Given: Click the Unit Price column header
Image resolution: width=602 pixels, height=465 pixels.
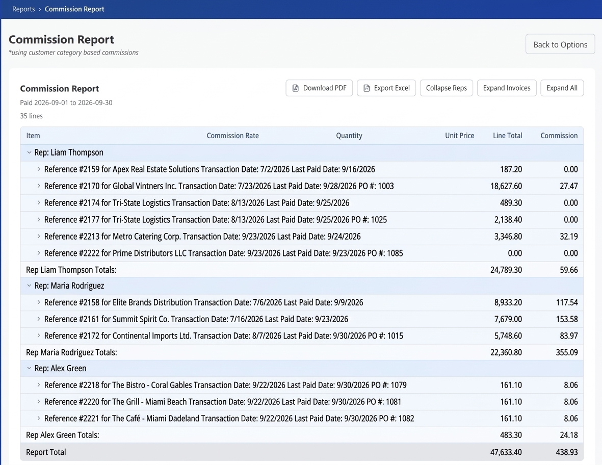Looking at the screenshot, I should coord(460,136).
